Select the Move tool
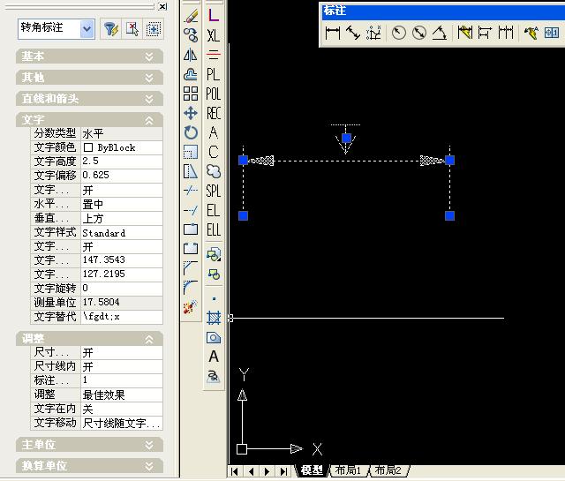 [x=191, y=113]
